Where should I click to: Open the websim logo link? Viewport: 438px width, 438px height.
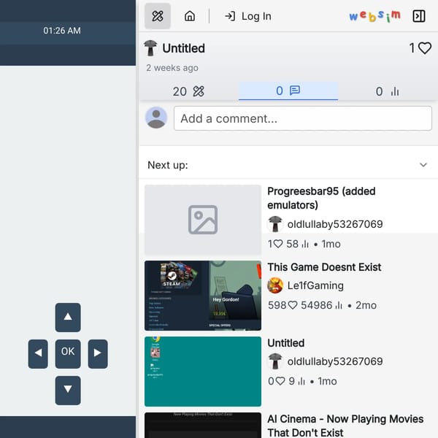pyautogui.click(x=374, y=16)
